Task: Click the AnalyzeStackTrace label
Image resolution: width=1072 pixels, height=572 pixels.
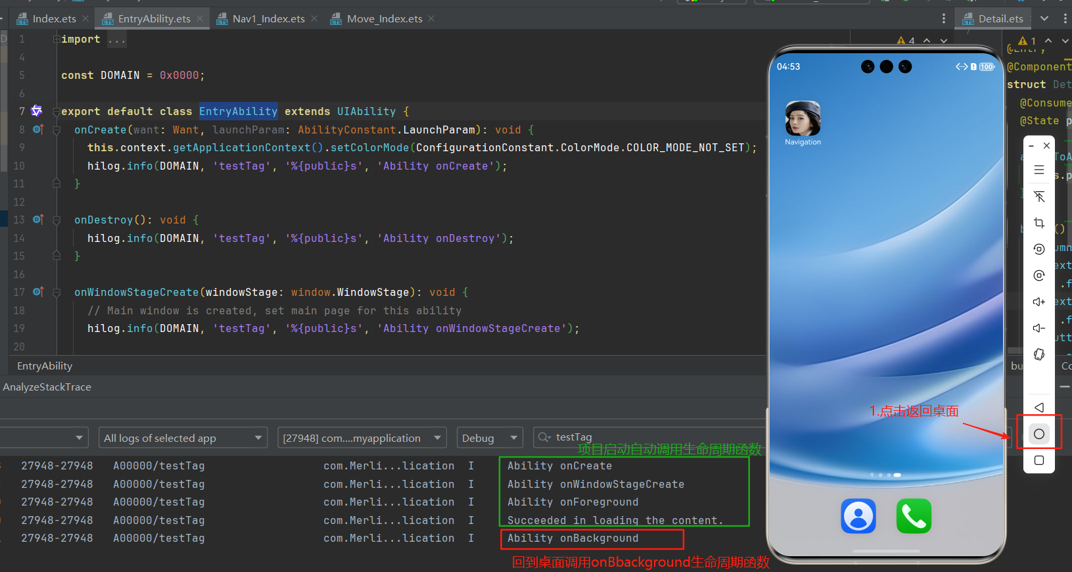Action: [x=47, y=387]
